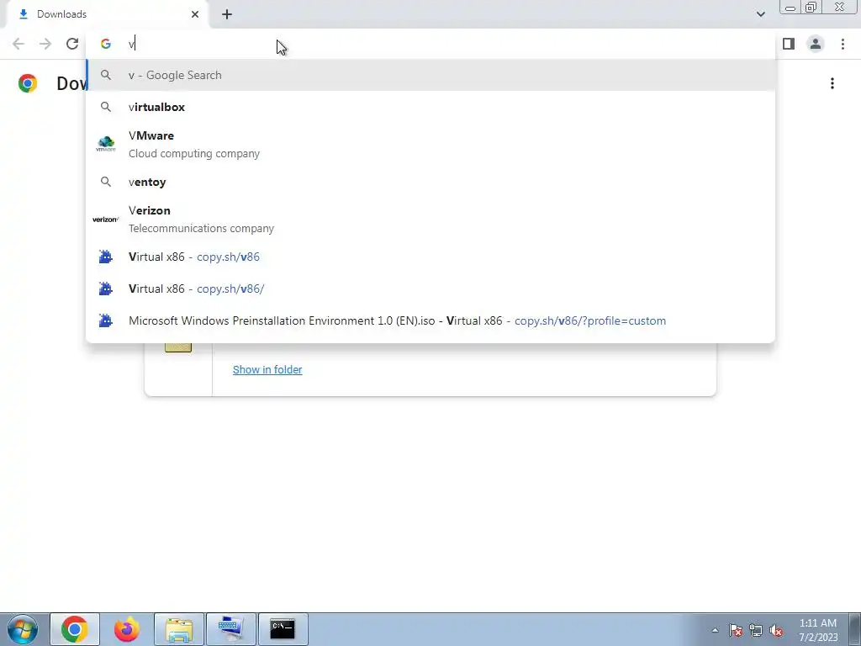Open the Windows Start menu
The width and height of the screenshot is (861, 646).
click(x=23, y=629)
